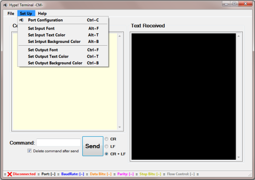Uncheck Delete command after send
255x180 pixels.
coord(29,151)
